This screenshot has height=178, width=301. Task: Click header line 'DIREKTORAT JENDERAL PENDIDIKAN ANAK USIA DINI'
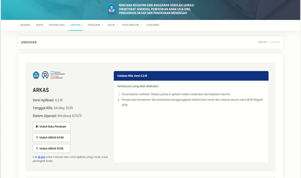[155, 9]
